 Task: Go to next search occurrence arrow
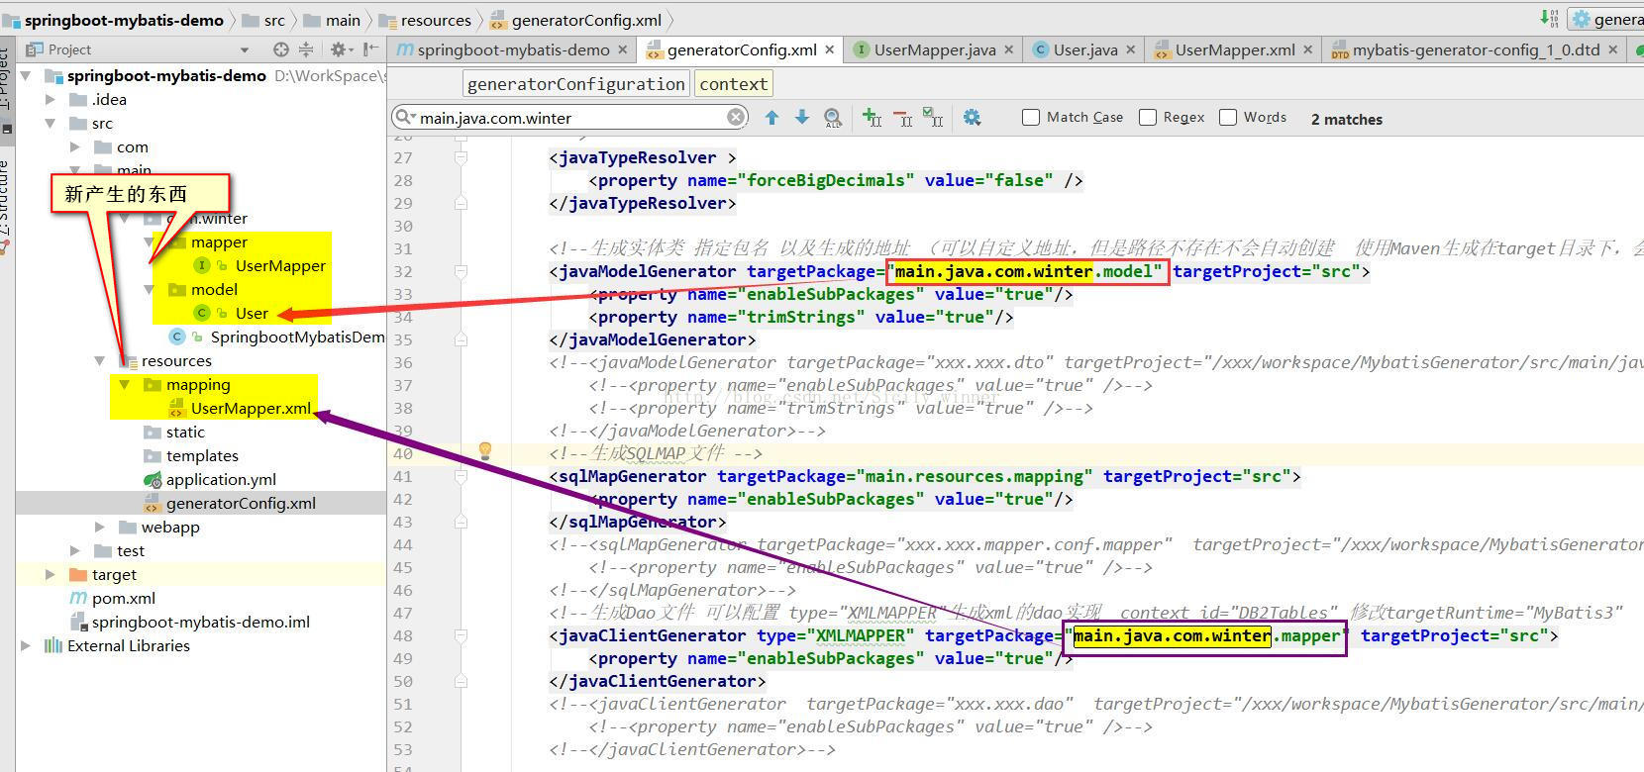coord(802,118)
